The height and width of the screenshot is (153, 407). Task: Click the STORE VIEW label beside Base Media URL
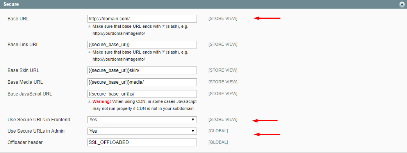pyautogui.click(x=223, y=82)
